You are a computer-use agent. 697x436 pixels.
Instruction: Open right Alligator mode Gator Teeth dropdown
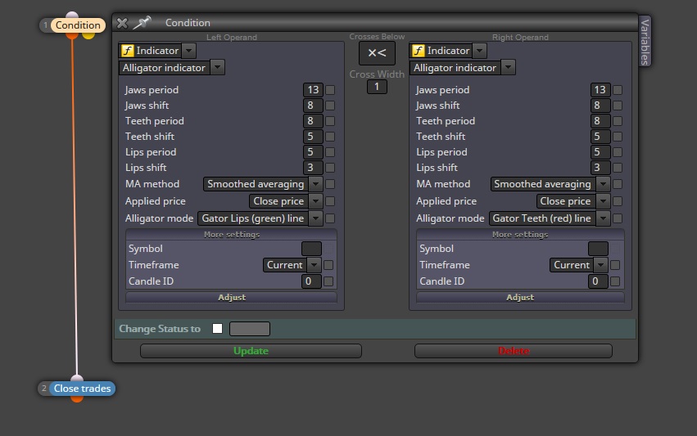(603, 218)
